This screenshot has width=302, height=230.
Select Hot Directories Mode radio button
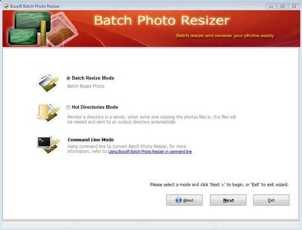coord(68,107)
